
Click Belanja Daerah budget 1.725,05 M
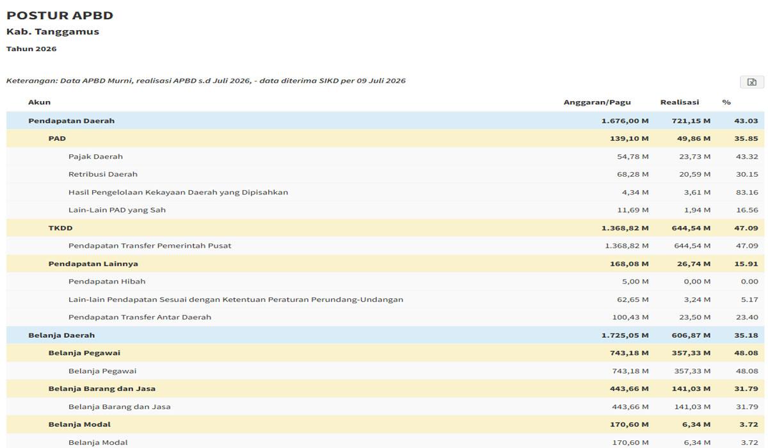tap(625, 336)
